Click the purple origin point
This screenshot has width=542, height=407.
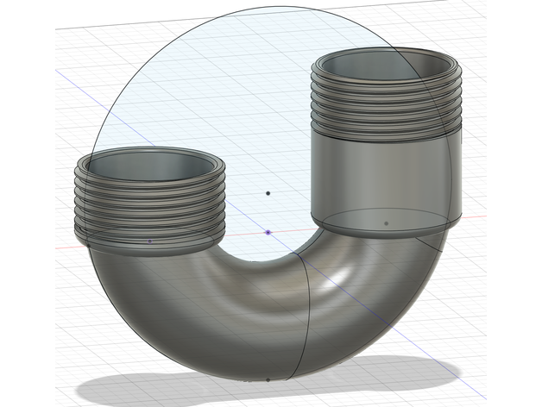(x=269, y=232)
